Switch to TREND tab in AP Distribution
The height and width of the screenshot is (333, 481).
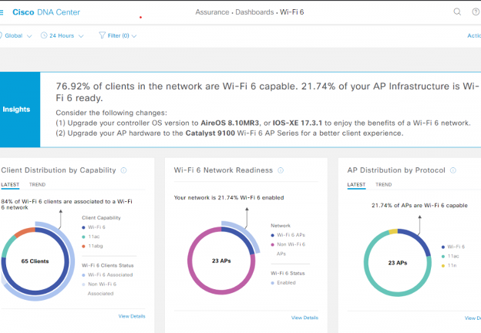[383, 185]
